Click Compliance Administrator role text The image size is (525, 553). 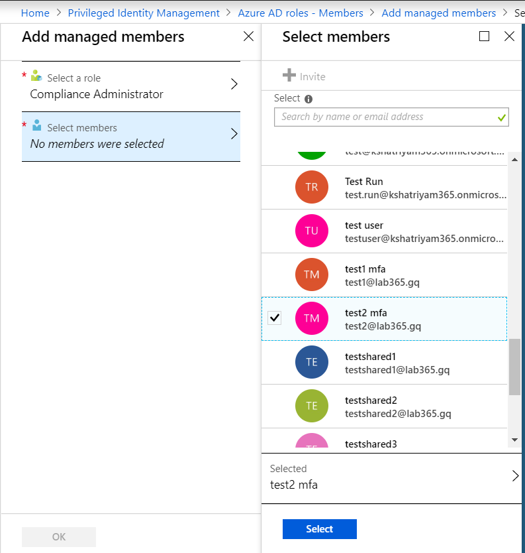(97, 94)
